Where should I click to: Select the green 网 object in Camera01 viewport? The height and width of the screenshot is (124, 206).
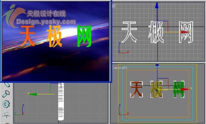[179, 89]
